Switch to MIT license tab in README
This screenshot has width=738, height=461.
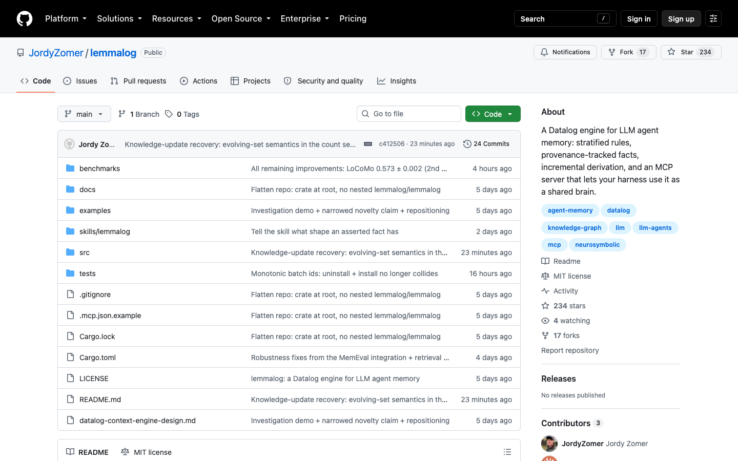146,452
